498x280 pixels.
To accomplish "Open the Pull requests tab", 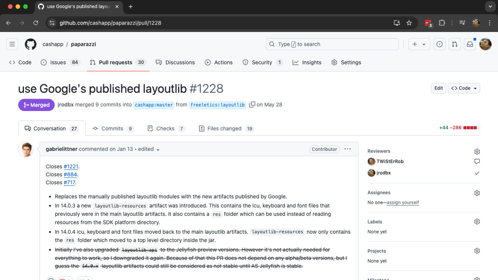I will tap(118, 62).
